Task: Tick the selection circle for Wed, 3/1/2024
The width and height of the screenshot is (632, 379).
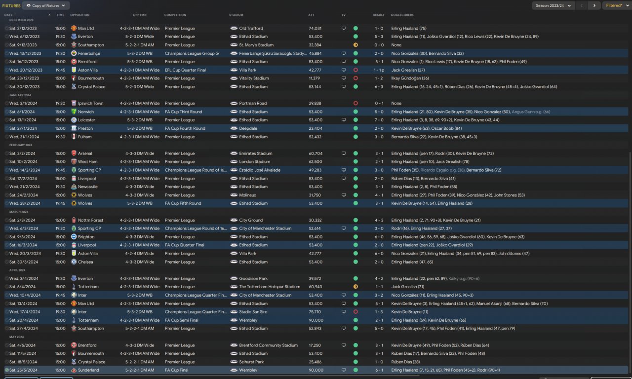Action: pos(7,103)
